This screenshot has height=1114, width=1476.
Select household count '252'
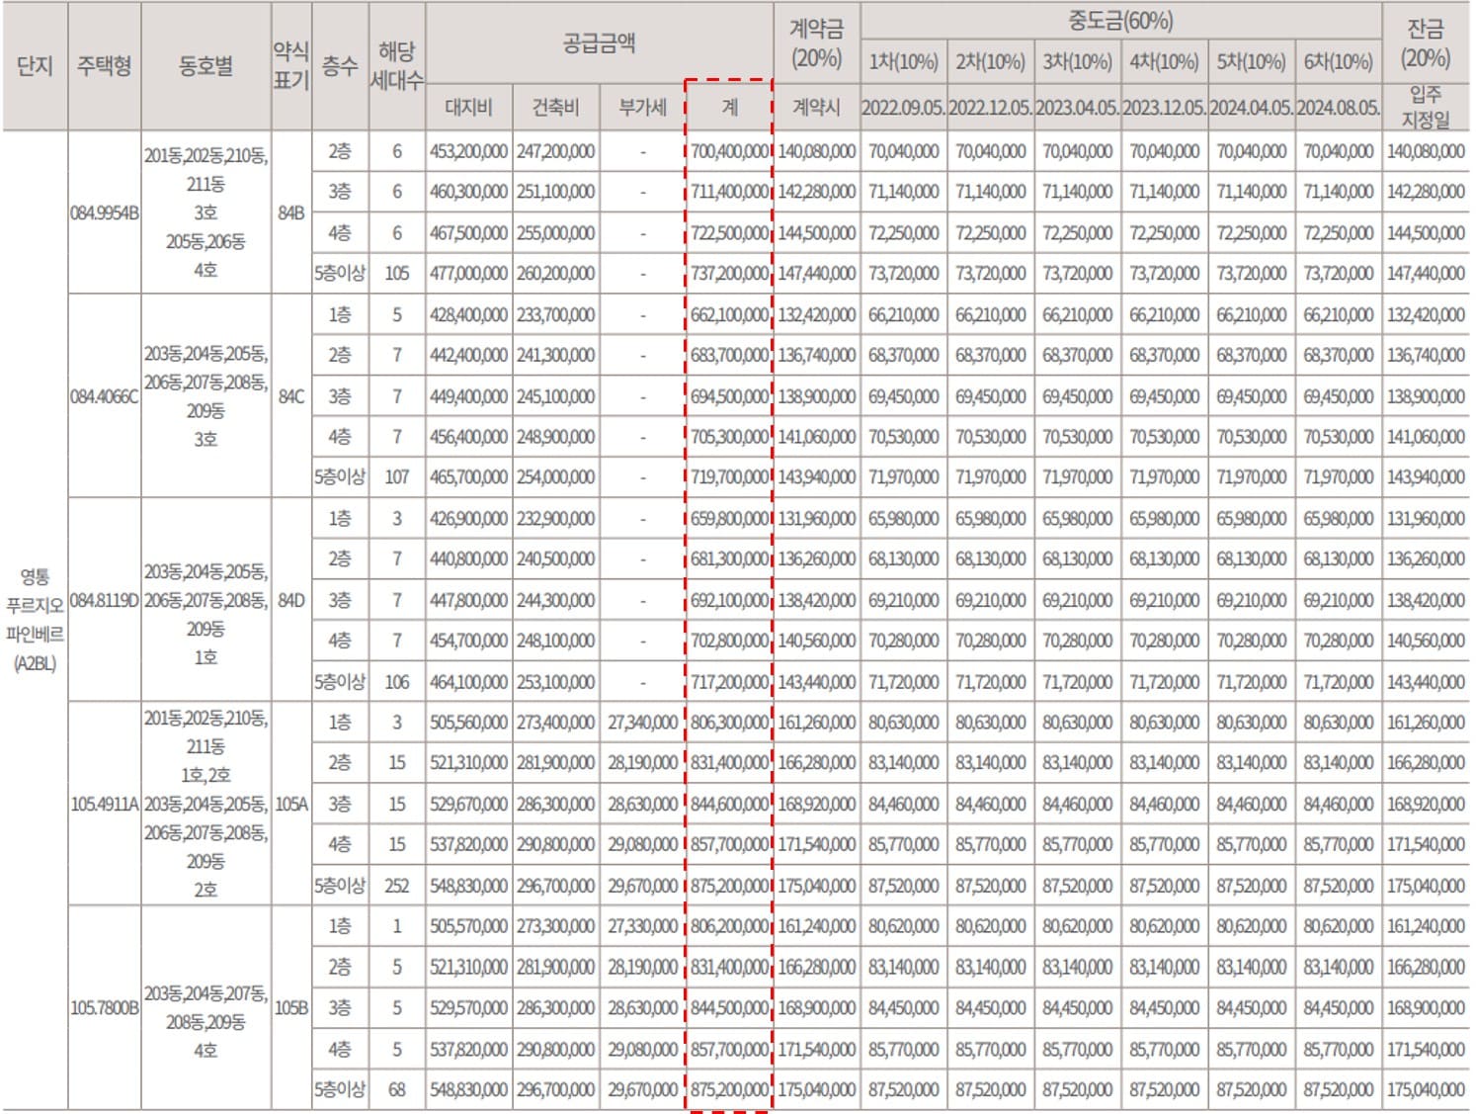click(397, 886)
